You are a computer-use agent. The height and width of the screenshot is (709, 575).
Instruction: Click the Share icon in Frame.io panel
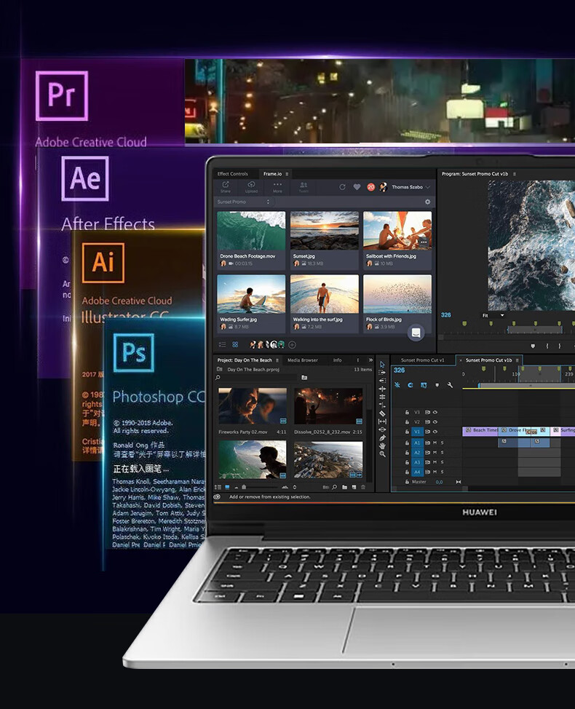(x=225, y=184)
